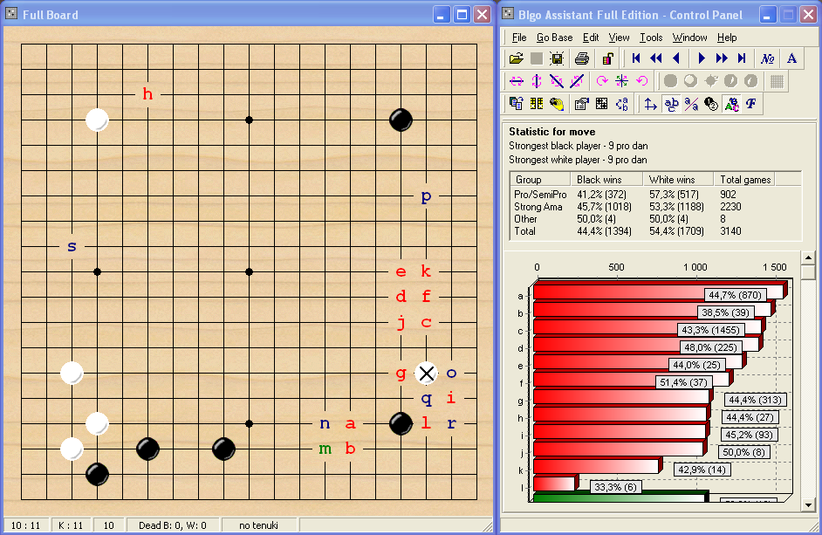Rotate the board counterclockwise
822x535 pixels.
click(642, 81)
